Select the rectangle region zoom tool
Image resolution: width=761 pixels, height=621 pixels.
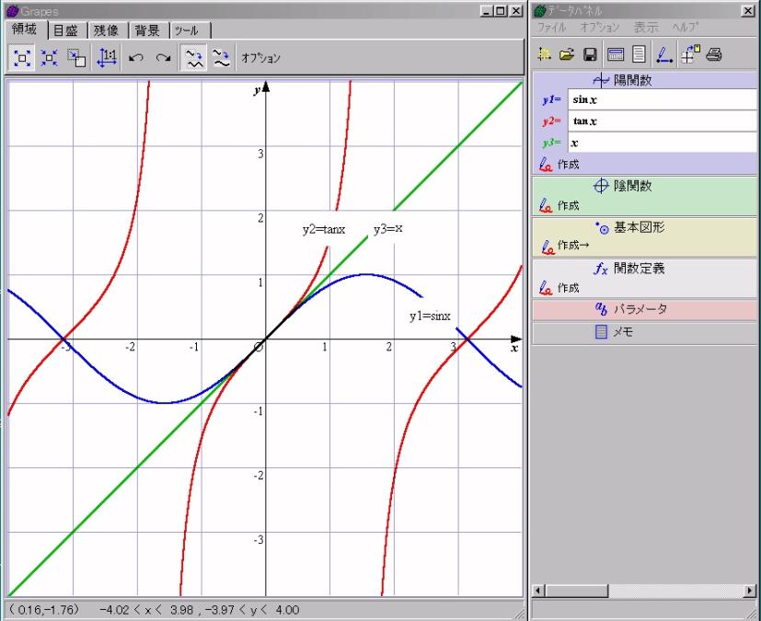76,58
